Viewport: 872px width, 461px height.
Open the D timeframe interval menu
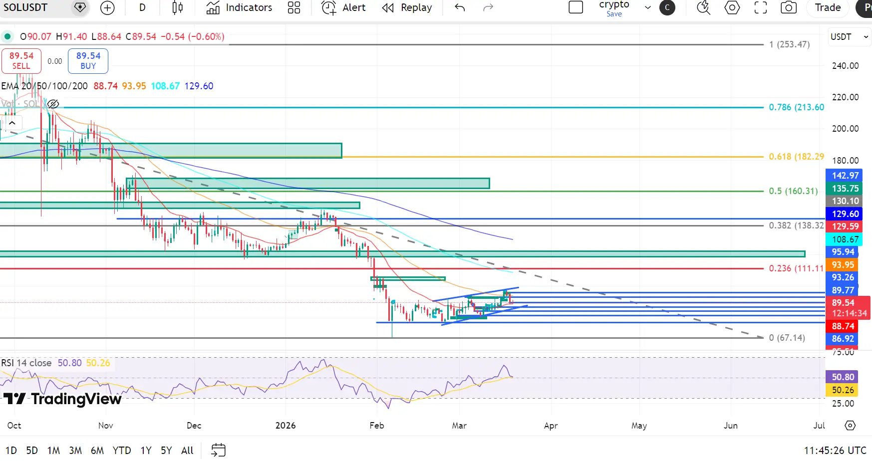pyautogui.click(x=142, y=7)
